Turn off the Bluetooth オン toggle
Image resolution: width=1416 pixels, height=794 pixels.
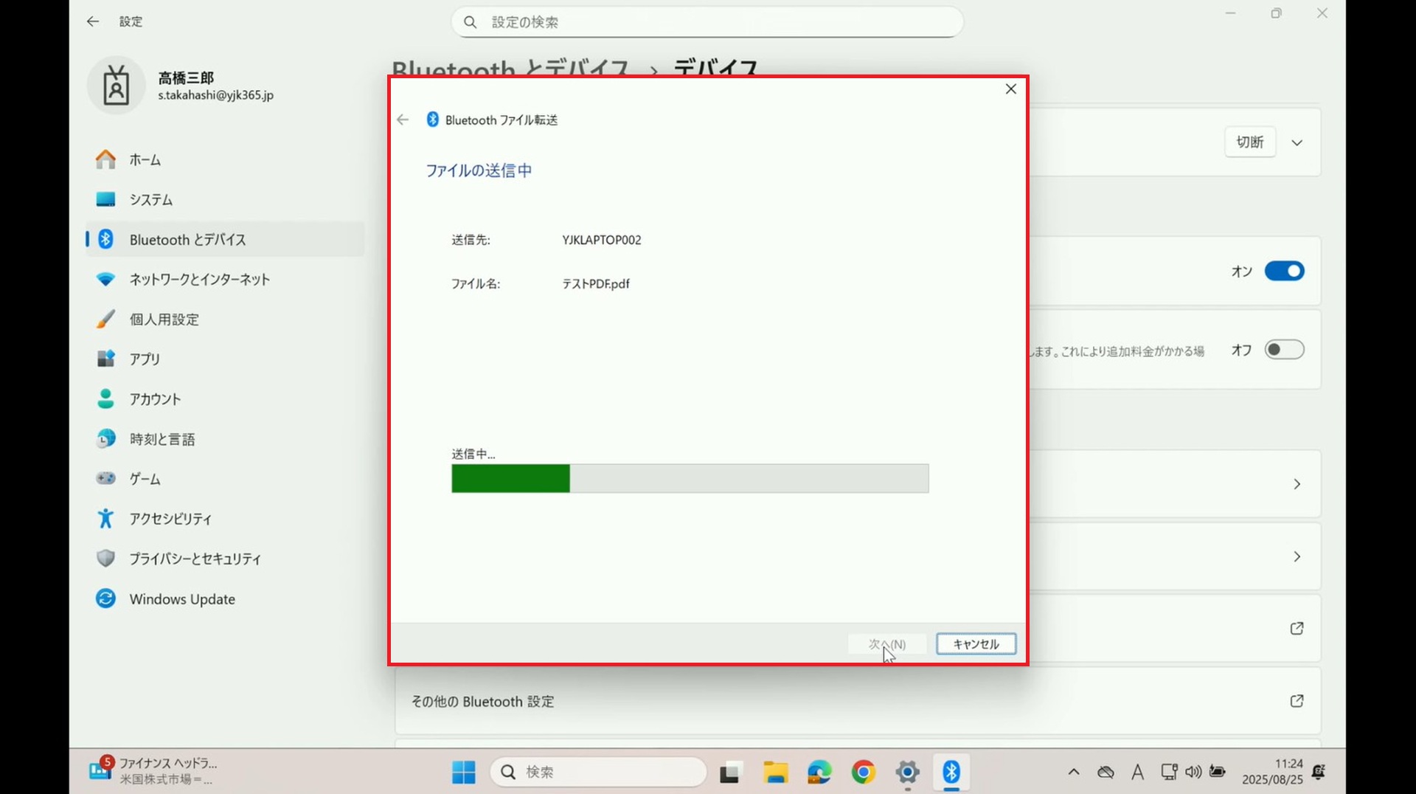(1284, 271)
